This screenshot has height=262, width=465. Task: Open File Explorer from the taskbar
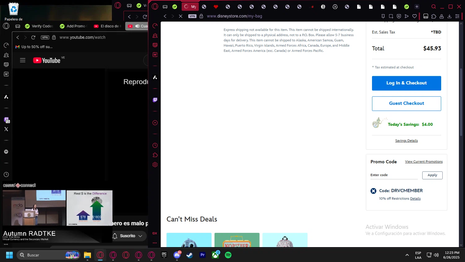87,255
